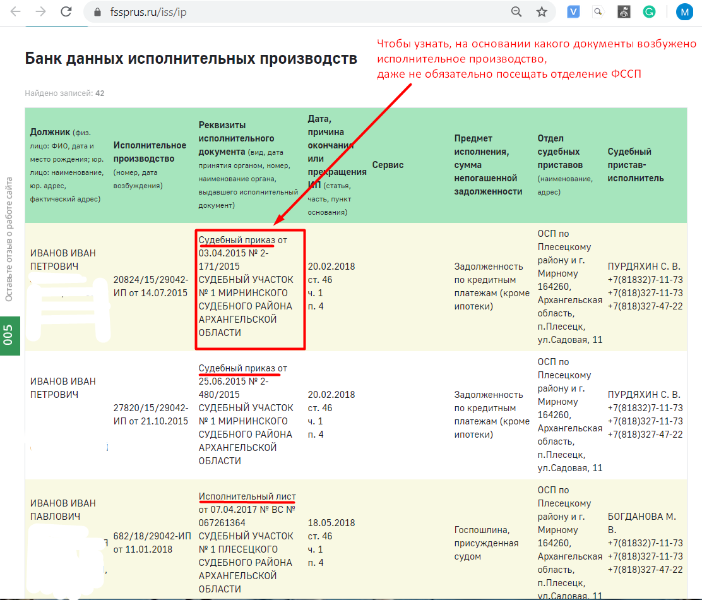Go back to the previous page

(16, 11)
